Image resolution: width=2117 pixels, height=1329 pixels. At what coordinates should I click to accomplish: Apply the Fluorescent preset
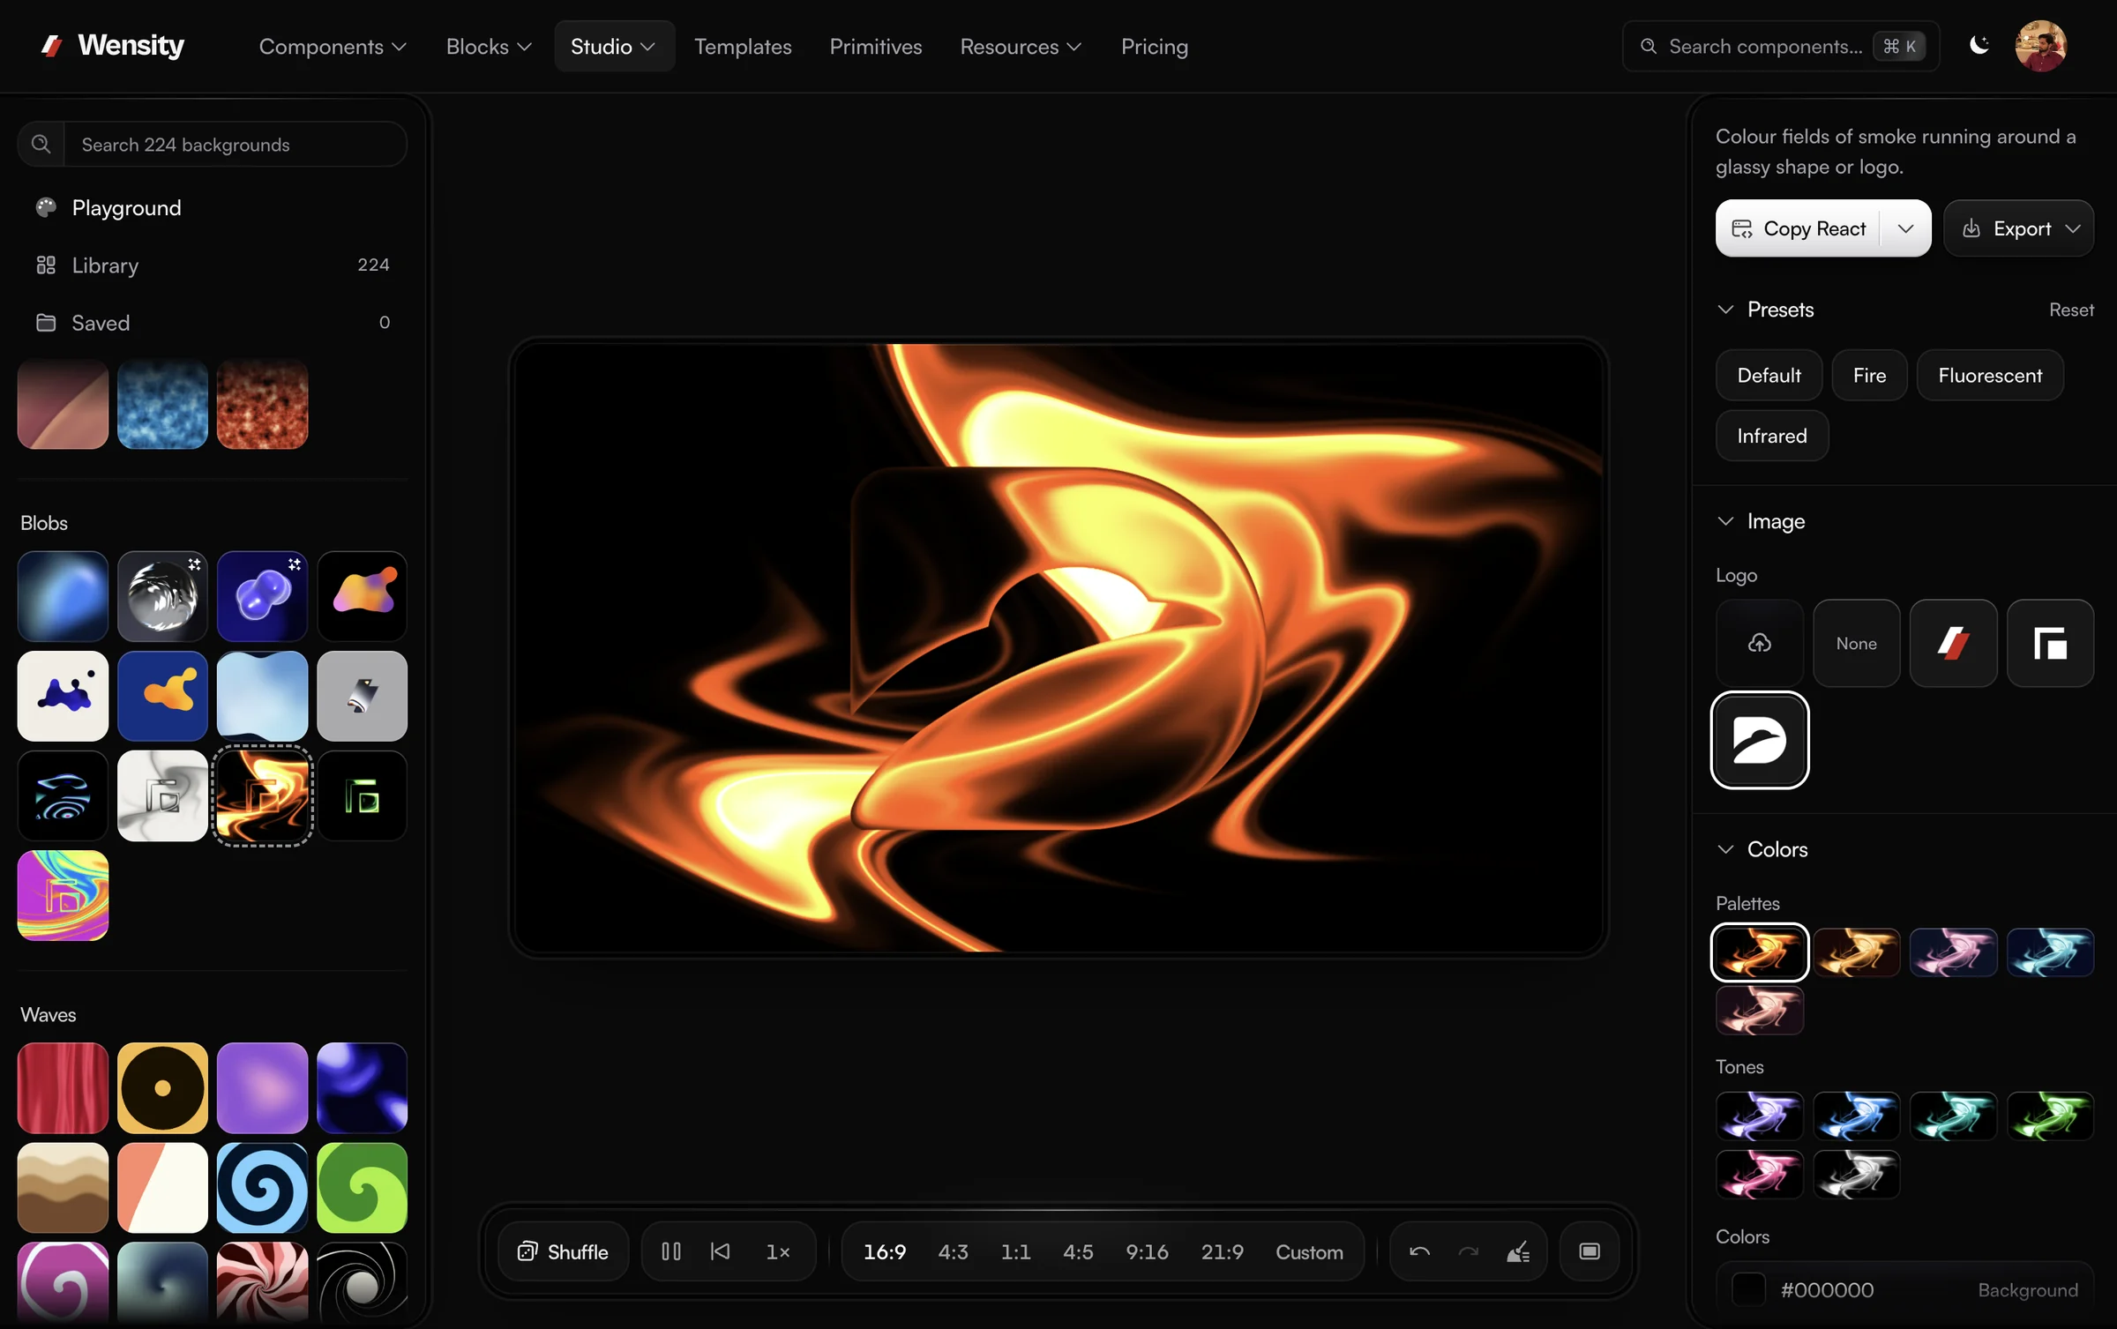[1990, 375]
